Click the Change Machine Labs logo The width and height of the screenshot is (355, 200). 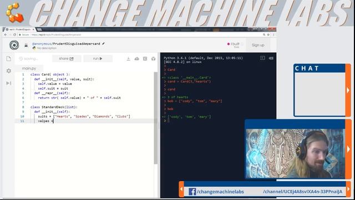click(15, 12)
